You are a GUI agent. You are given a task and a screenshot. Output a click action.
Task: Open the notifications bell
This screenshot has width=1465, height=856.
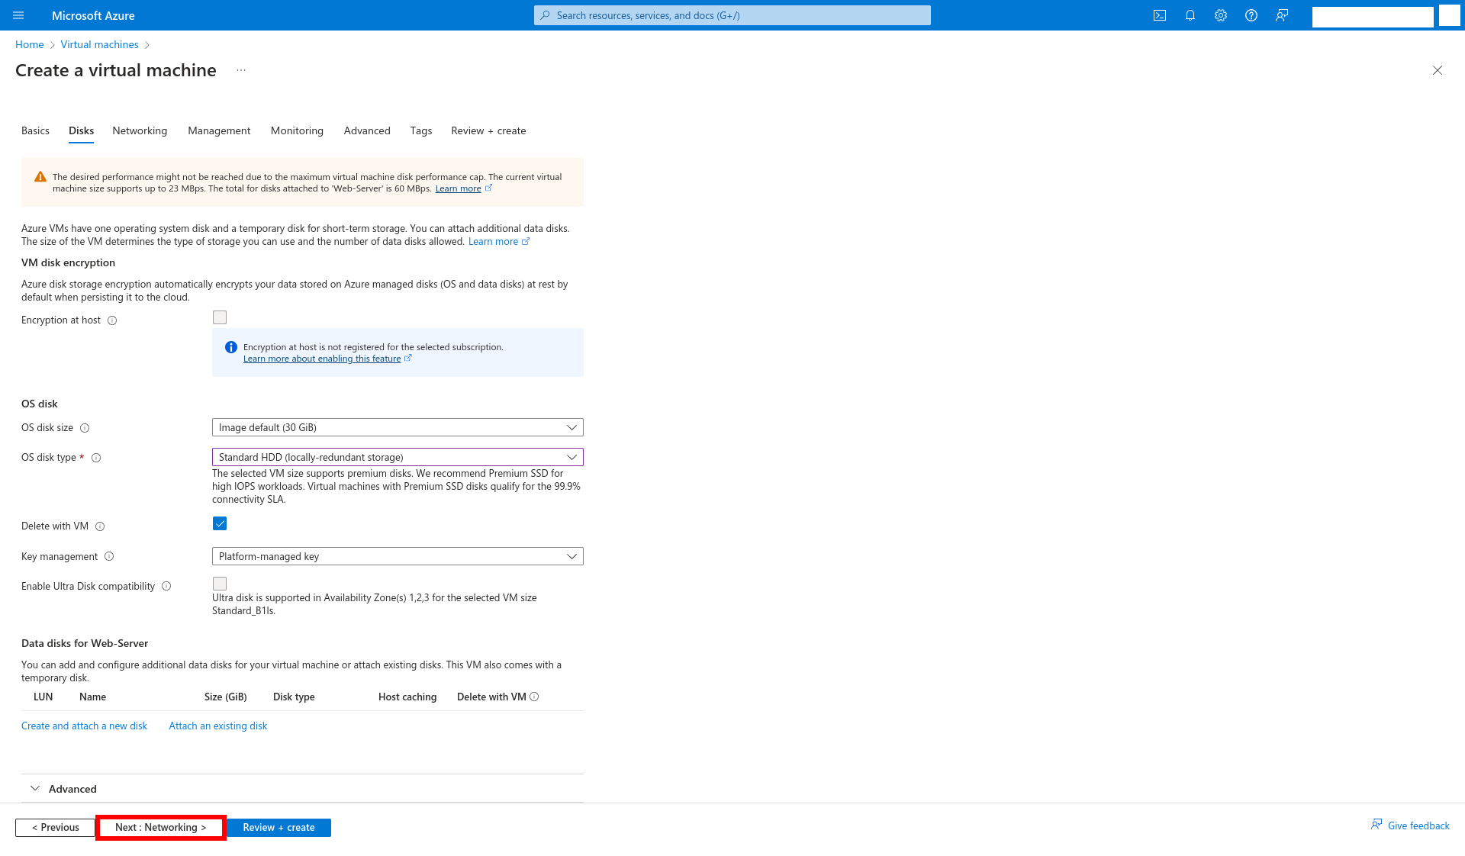(1190, 15)
